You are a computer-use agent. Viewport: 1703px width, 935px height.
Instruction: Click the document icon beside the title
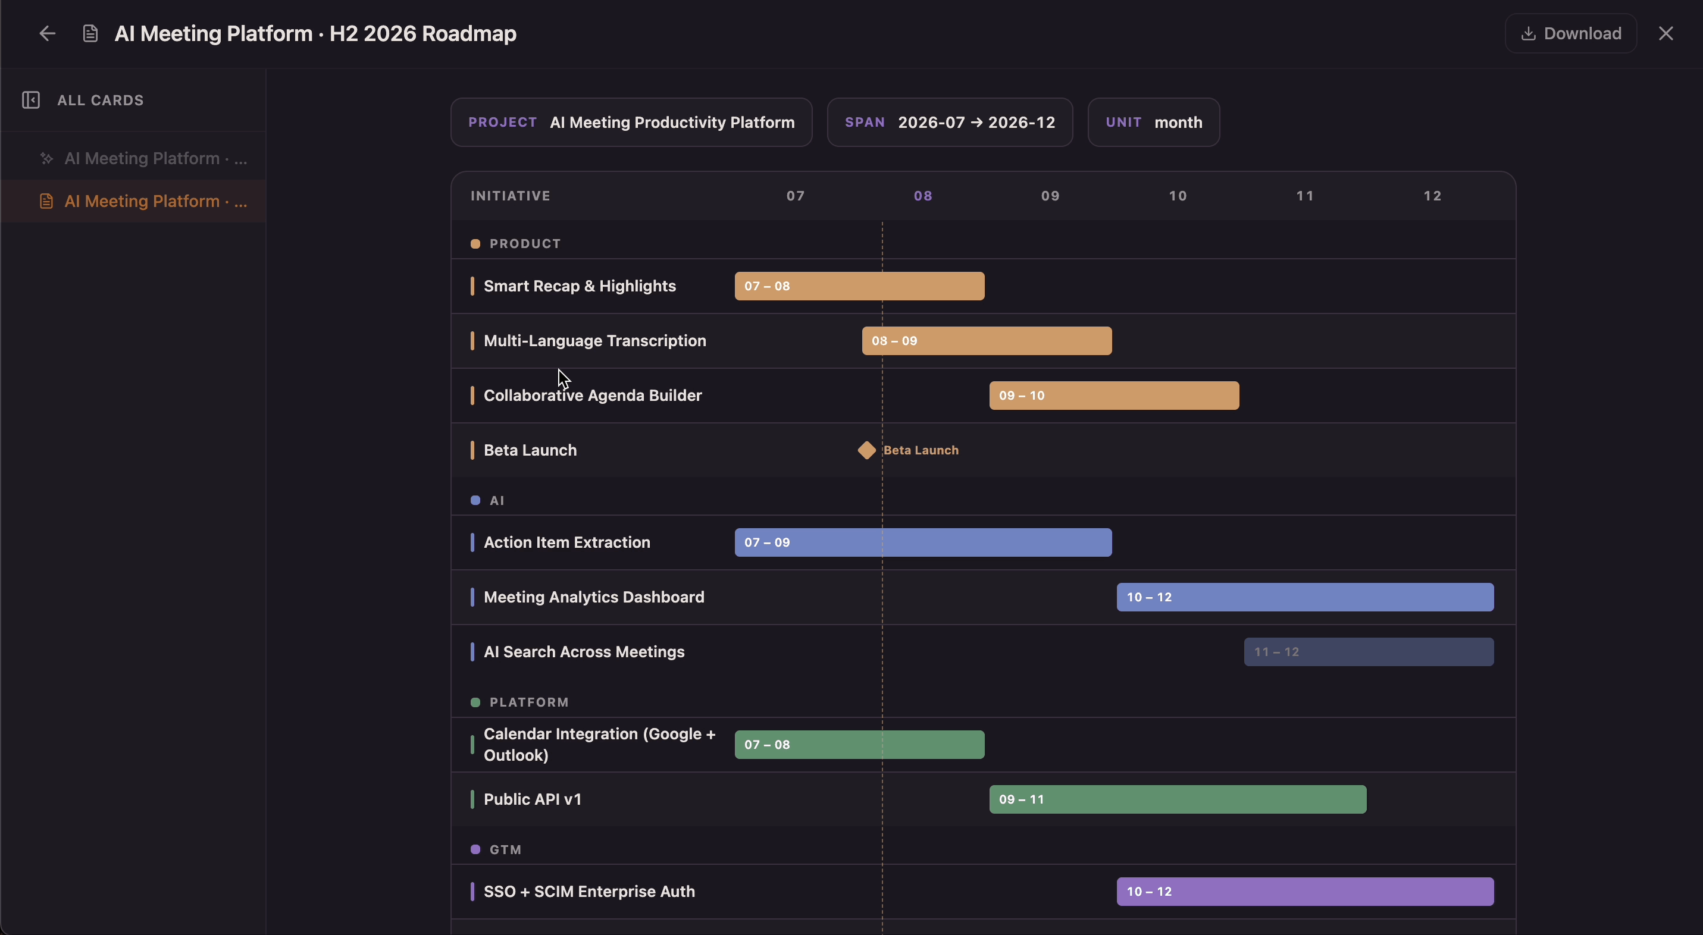tap(90, 33)
